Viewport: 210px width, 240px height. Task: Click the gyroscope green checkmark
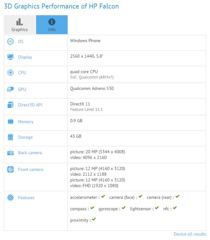pyautogui.click(x=123, y=208)
